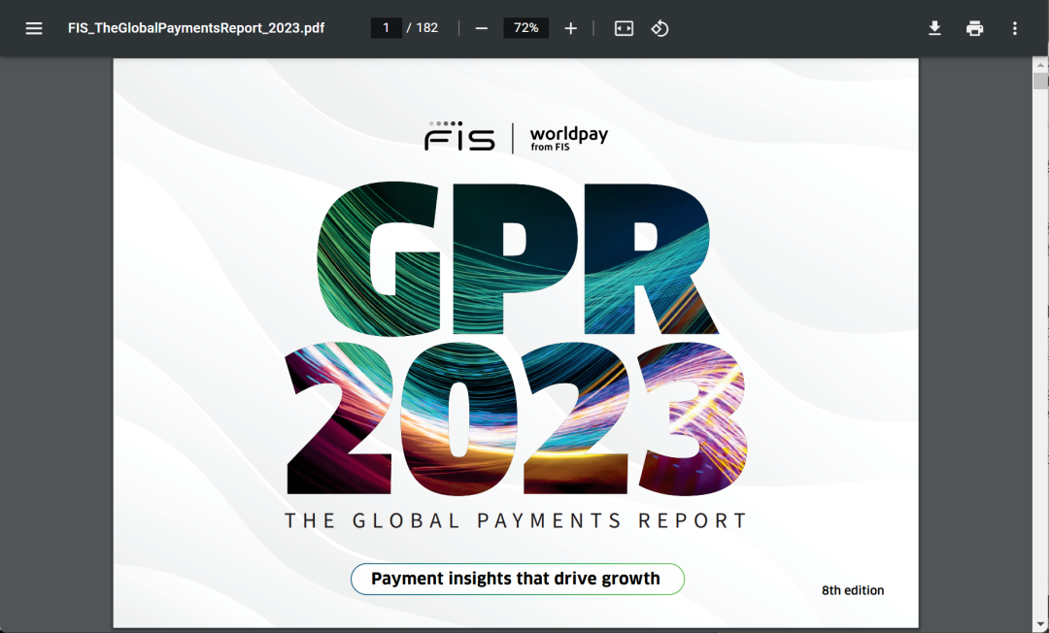Click the FIS logo on the cover

[x=459, y=138]
